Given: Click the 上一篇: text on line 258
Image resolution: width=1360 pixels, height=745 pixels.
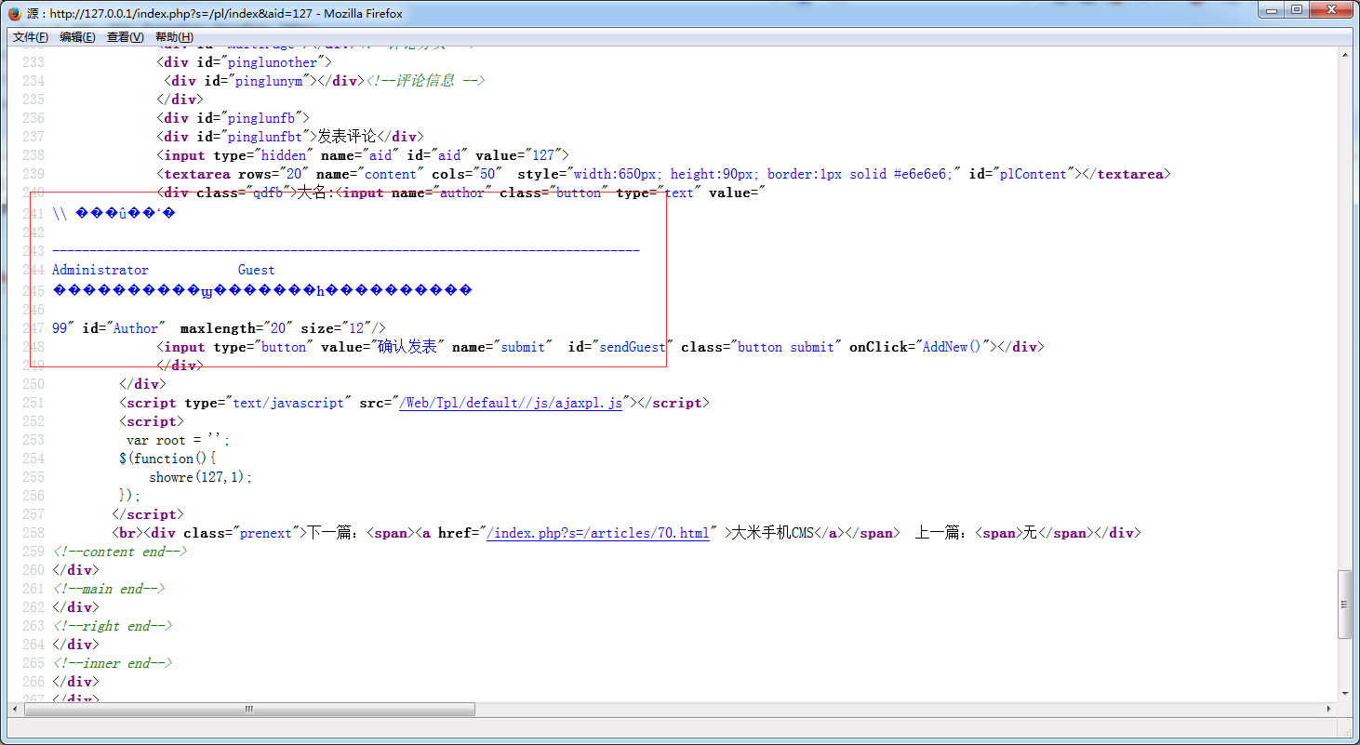Looking at the screenshot, I should (940, 533).
